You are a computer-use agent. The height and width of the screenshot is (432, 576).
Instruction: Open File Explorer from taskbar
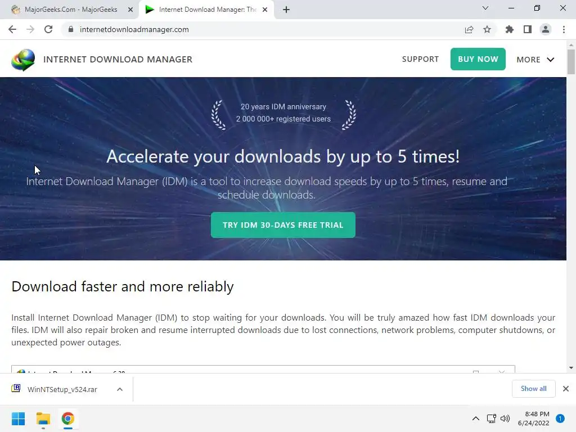point(43,418)
